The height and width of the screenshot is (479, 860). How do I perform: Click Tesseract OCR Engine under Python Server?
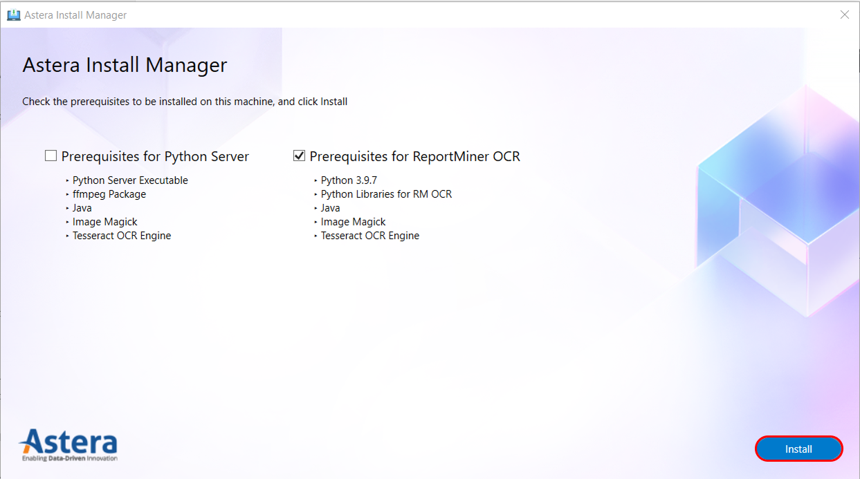(122, 236)
